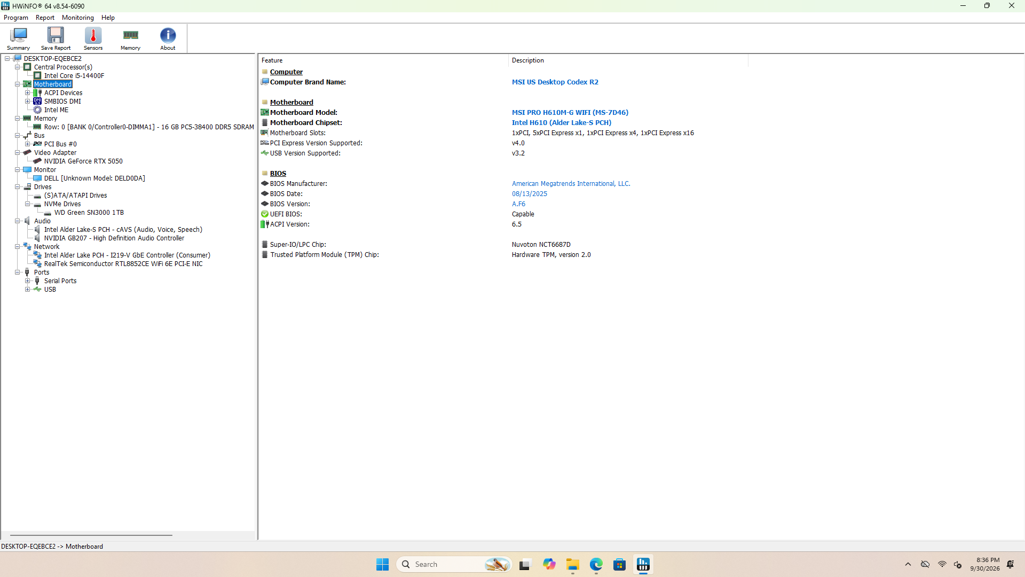Expand the PCI Bus #0 node

point(28,144)
